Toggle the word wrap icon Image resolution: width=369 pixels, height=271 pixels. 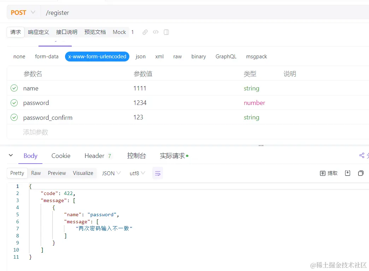click(158, 173)
